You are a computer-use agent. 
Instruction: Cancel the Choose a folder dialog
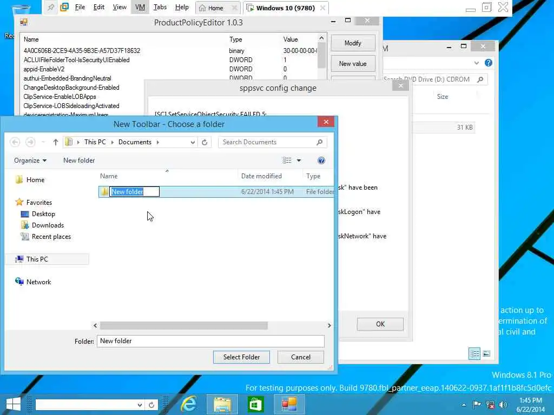(301, 357)
